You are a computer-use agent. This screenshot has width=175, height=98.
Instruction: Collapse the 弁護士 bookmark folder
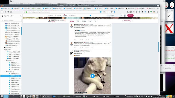click(5, 50)
